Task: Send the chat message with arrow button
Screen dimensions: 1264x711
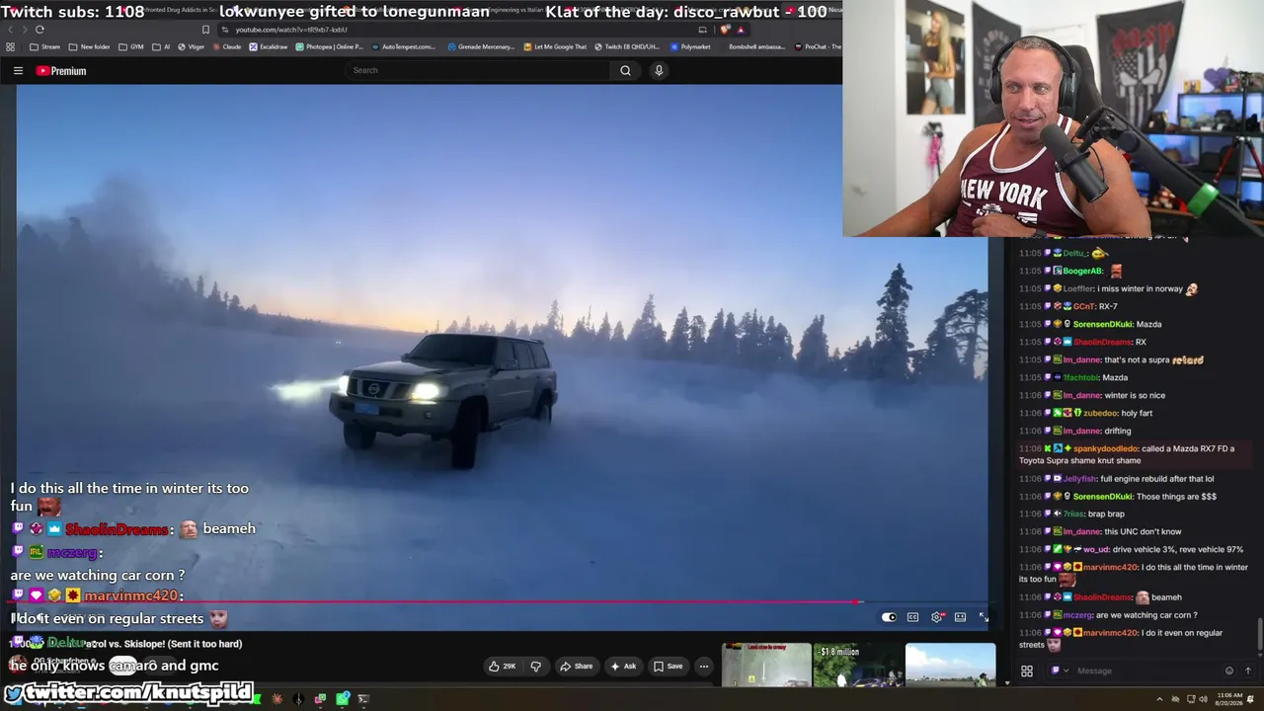Action: pos(1247,671)
